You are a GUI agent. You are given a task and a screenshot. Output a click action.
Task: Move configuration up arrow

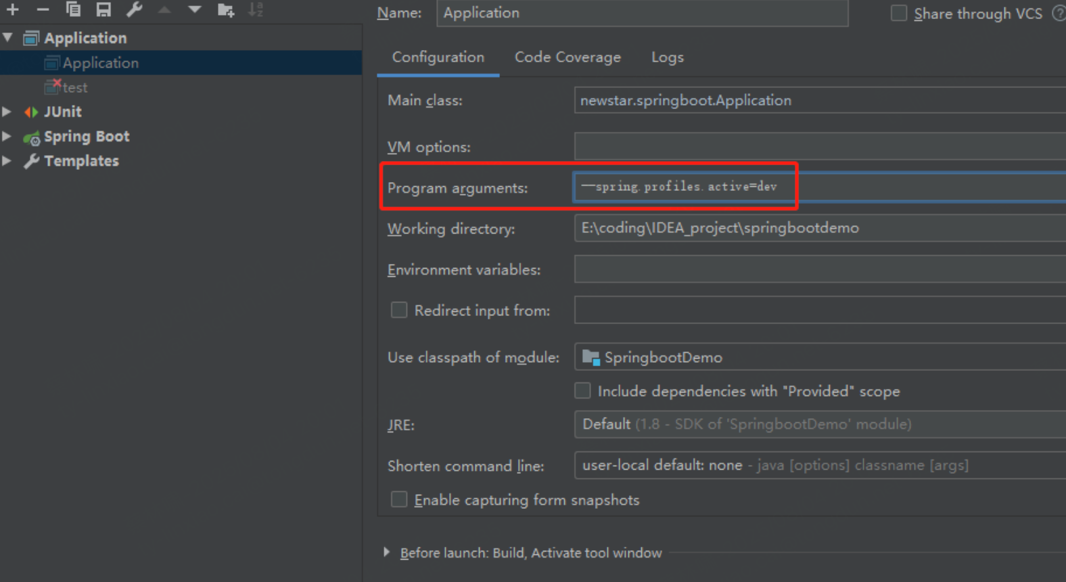[164, 9]
